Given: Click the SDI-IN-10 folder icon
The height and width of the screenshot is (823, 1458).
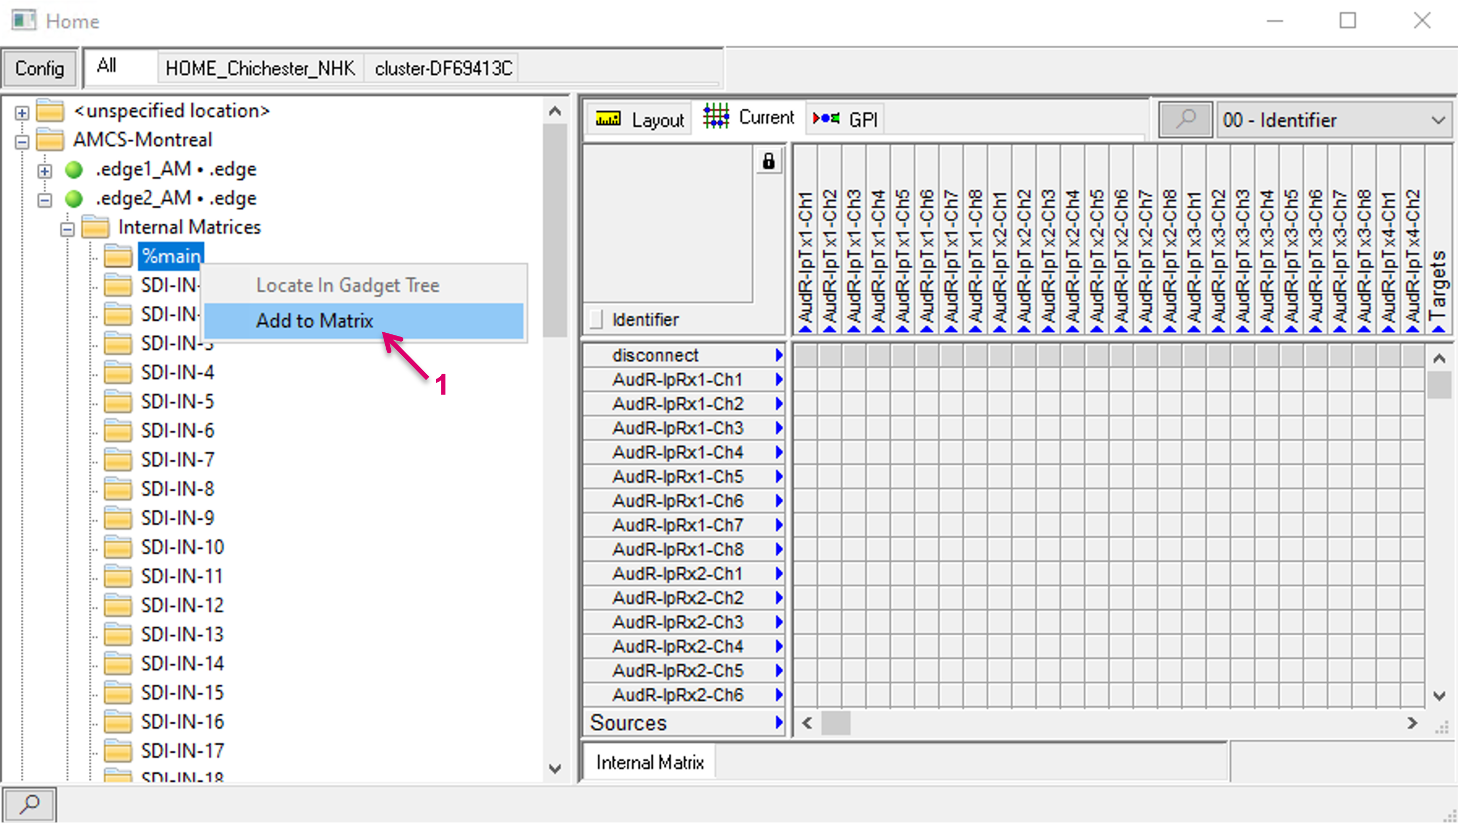Looking at the screenshot, I should pos(117,547).
